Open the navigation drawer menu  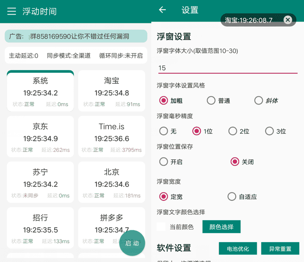pyautogui.click(x=12, y=11)
